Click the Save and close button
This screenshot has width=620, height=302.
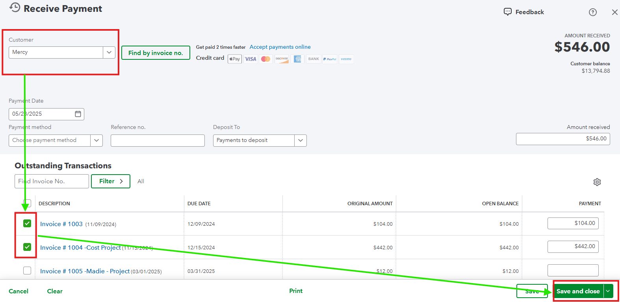(x=578, y=291)
